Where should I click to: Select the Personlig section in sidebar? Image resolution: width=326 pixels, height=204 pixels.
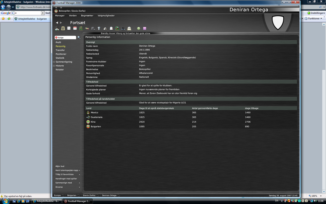[60, 46]
